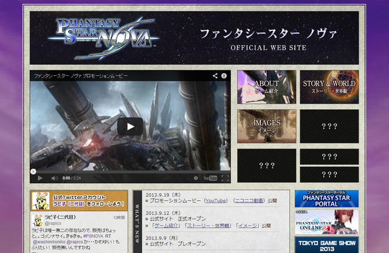Click the video progress bar scrubber
Screen dimensions: 389x253
(x=33, y=171)
